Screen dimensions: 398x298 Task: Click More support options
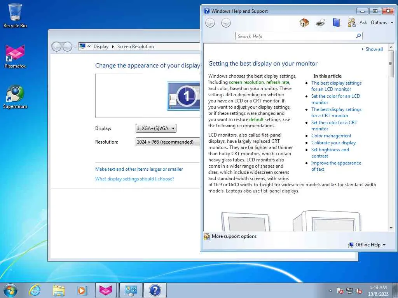(x=234, y=236)
